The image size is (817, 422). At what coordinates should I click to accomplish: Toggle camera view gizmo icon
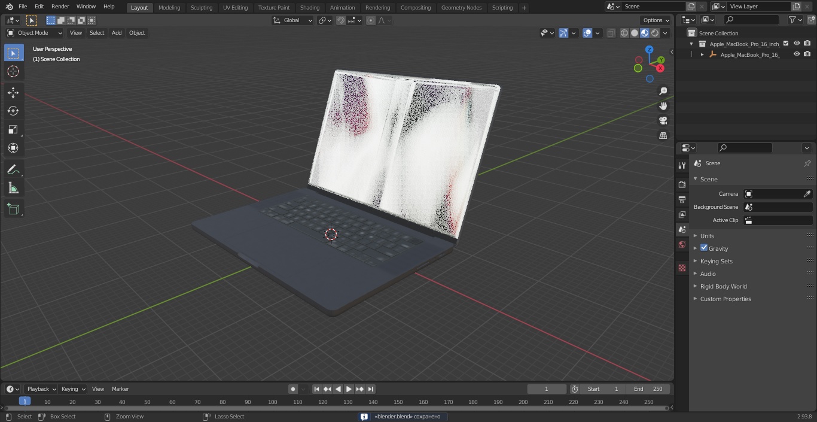[x=663, y=121]
